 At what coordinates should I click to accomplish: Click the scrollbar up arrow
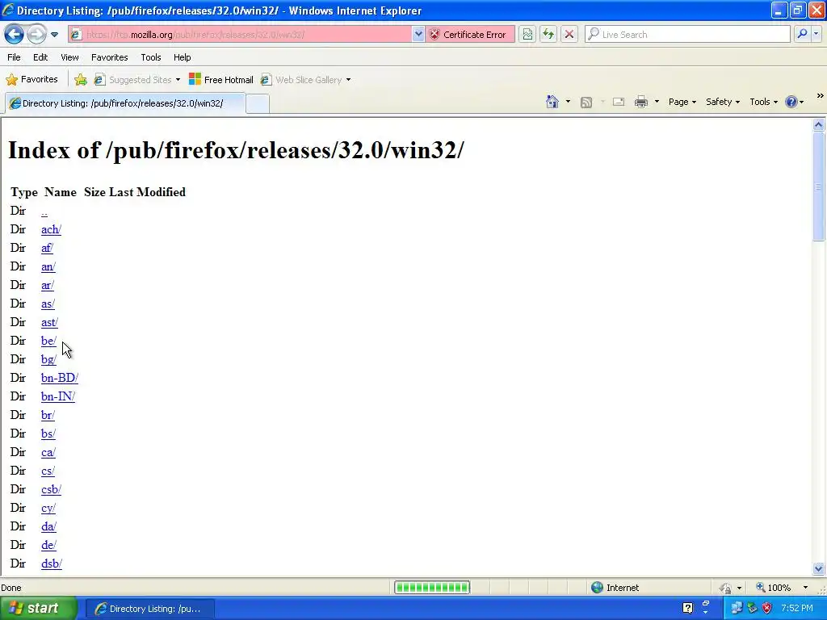[819, 125]
